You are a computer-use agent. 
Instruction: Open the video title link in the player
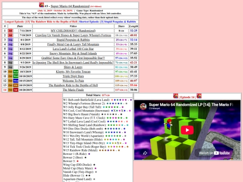[x=191, y=105]
